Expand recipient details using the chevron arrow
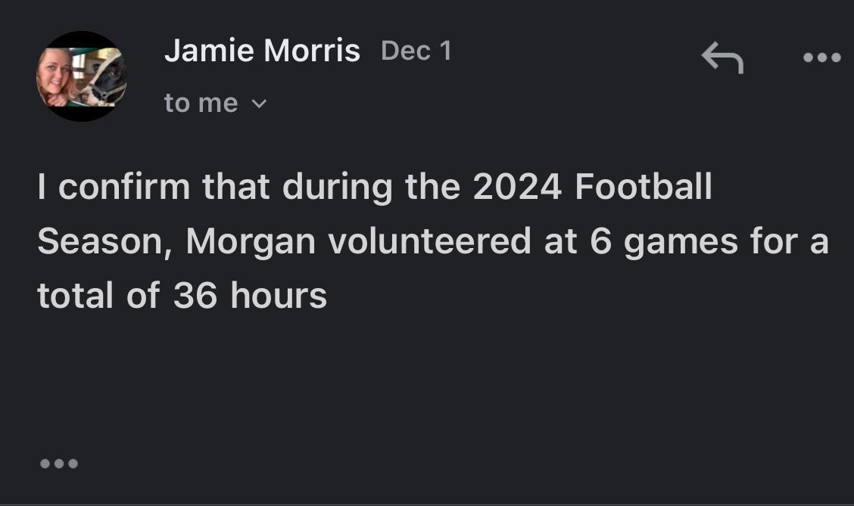 pos(259,104)
